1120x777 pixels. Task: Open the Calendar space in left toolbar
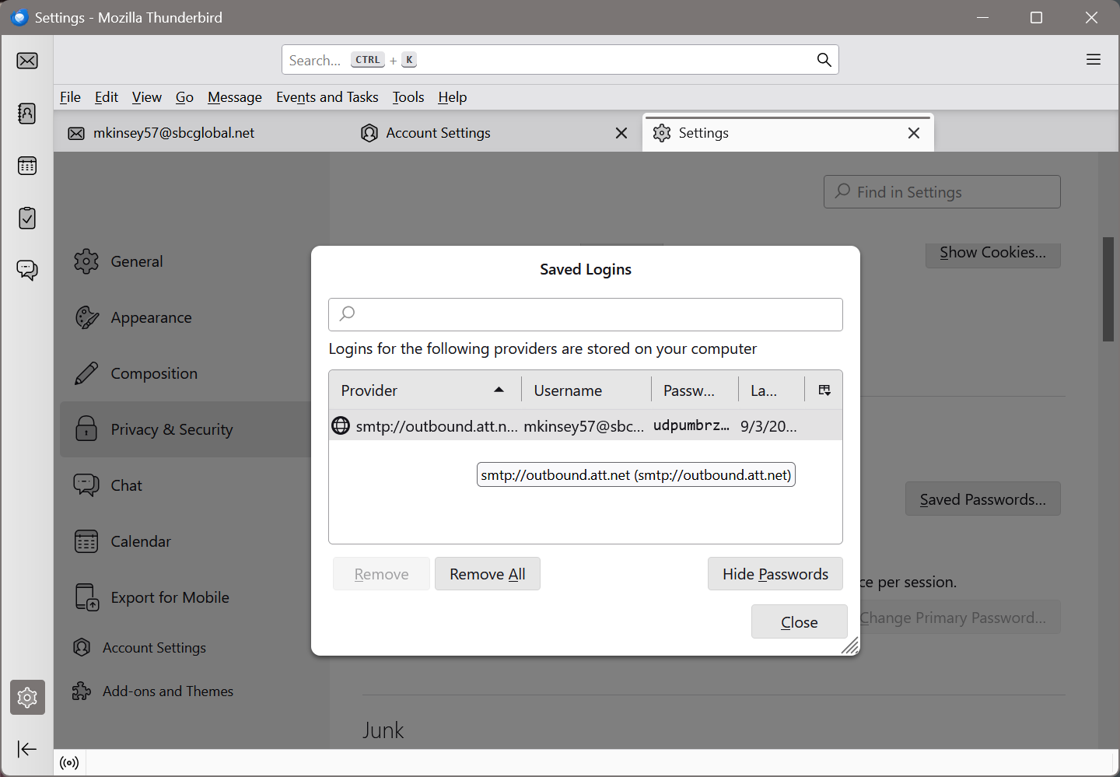[27, 166]
